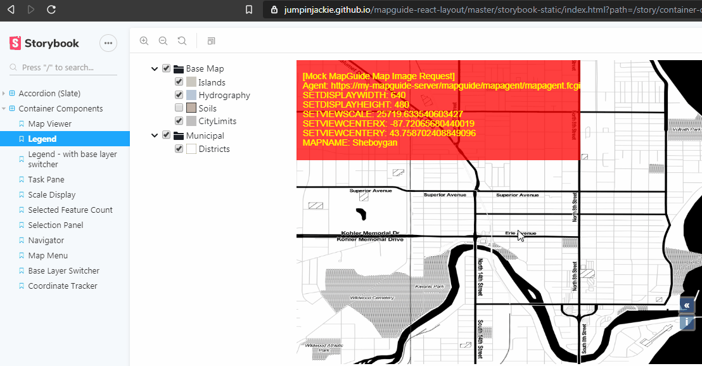Select the zoom in tool
Screen dimensions: 702x366
pyautogui.click(x=144, y=41)
